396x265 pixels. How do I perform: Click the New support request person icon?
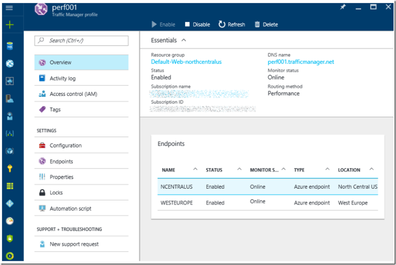[x=42, y=244]
